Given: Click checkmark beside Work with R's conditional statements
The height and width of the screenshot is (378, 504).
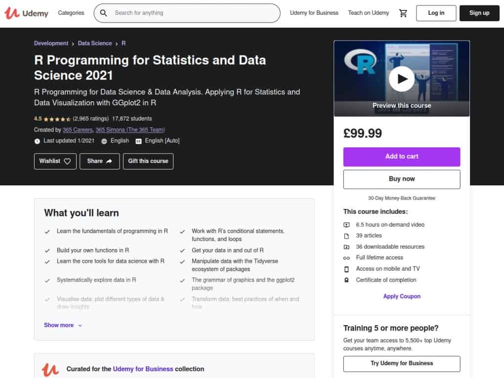Looking at the screenshot, I should 182,232.
